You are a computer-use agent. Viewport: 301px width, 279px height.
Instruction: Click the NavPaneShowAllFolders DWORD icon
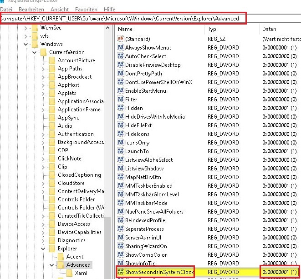click(121, 211)
